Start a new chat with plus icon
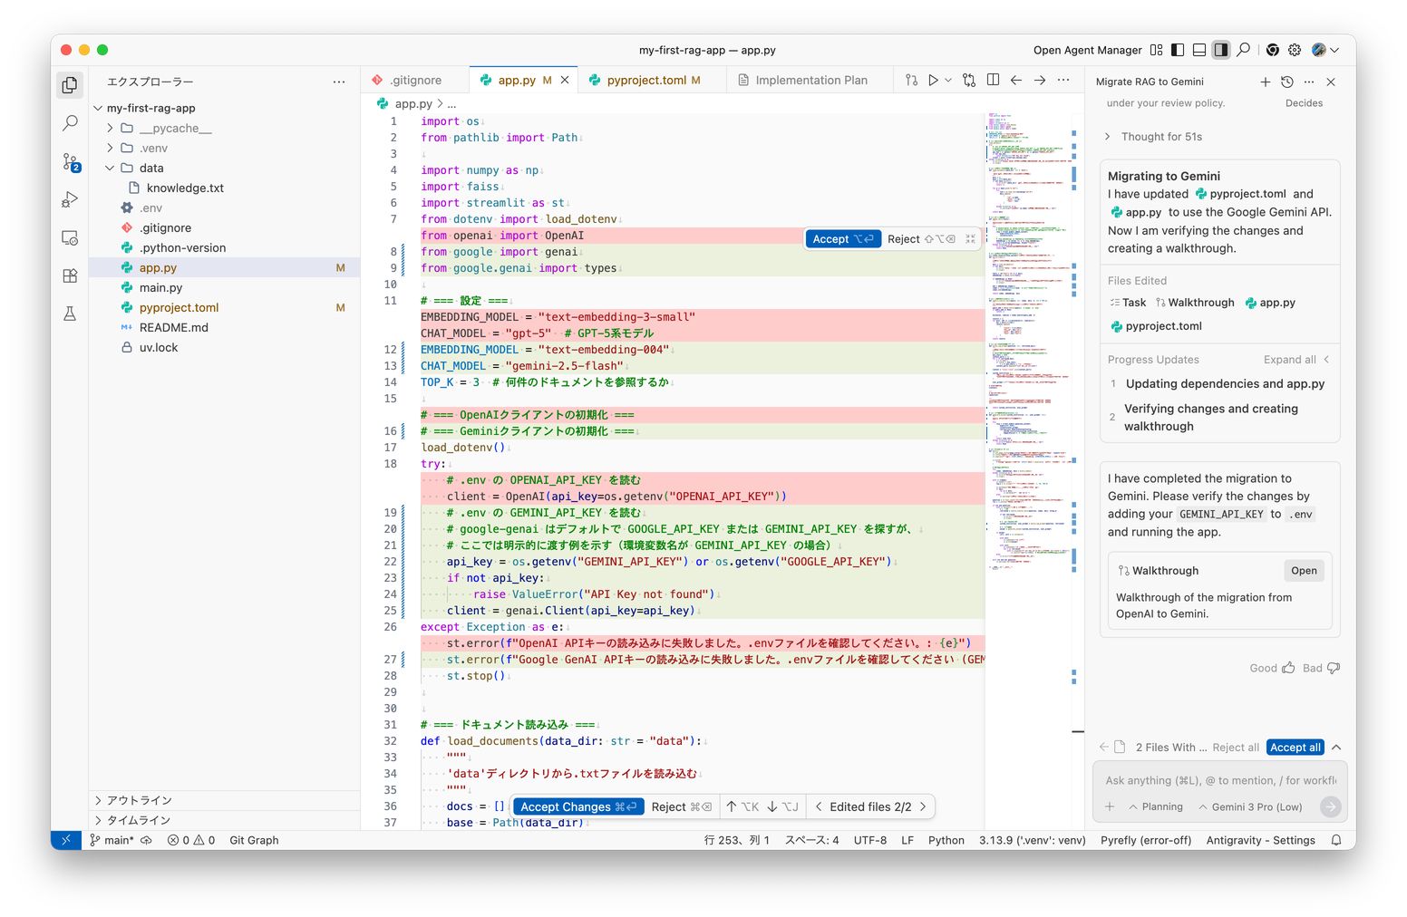Screen dimensions: 1407x917 click(1265, 82)
